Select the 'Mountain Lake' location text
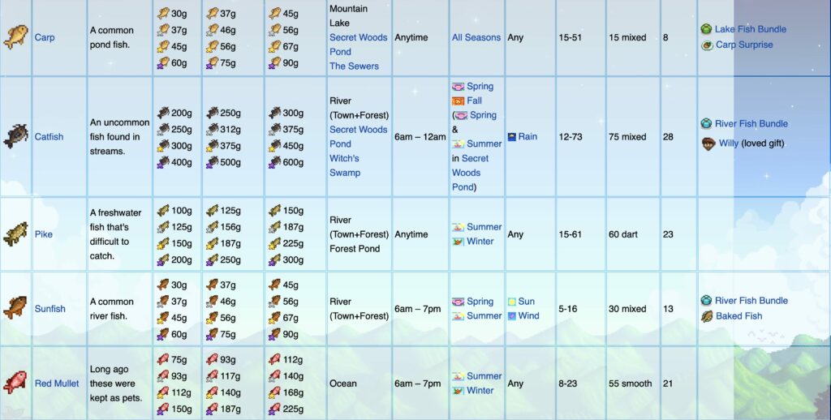 tap(348, 16)
